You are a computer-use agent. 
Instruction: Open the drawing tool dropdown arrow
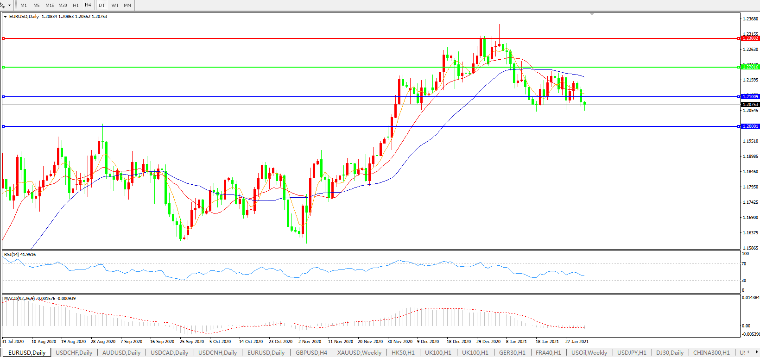[x=9, y=6]
